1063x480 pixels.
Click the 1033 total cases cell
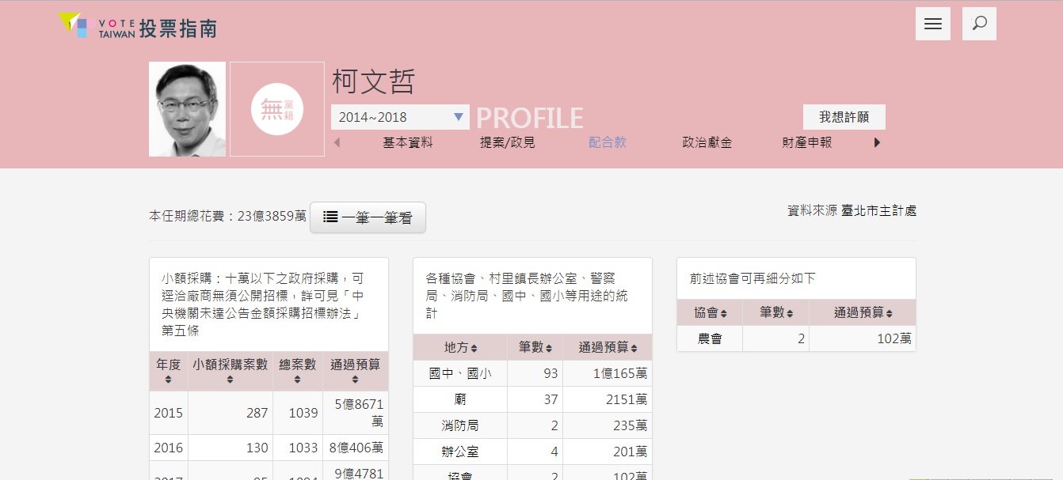298,448
